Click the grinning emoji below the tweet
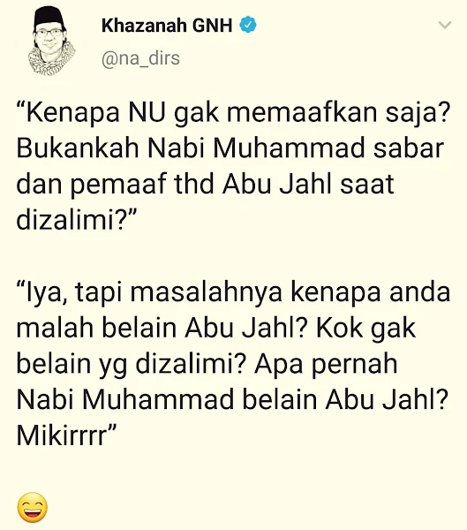 click(x=33, y=507)
